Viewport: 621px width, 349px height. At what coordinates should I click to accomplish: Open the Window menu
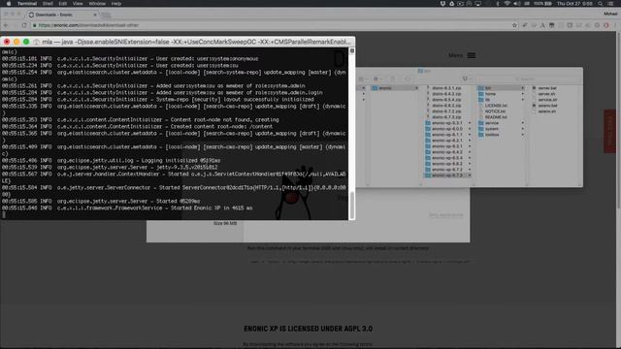(x=97, y=4)
